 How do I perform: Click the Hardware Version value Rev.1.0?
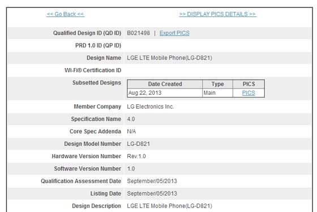[136, 156]
